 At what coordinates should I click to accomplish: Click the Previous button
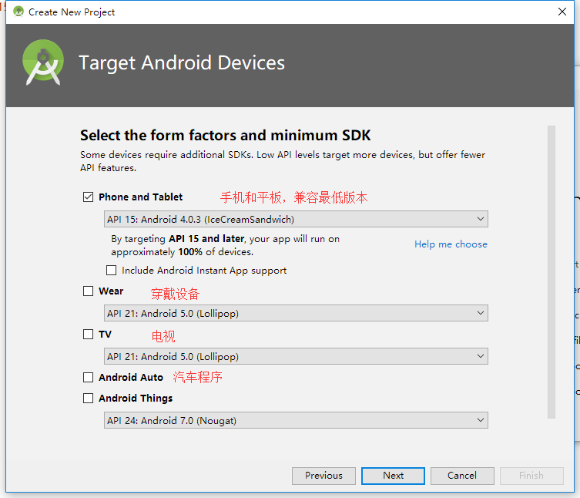pyautogui.click(x=324, y=476)
